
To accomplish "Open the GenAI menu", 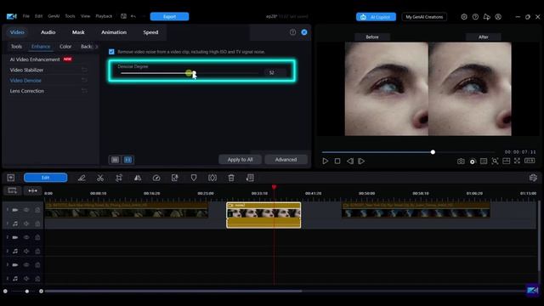I will pyautogui.click(x=54, y=16).
